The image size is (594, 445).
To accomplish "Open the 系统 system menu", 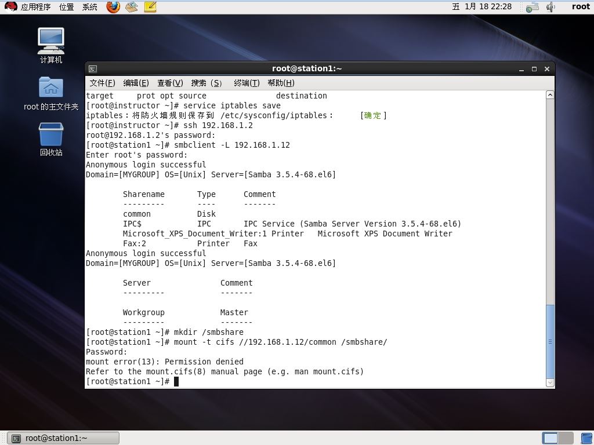I will click(x=90, y=7).
